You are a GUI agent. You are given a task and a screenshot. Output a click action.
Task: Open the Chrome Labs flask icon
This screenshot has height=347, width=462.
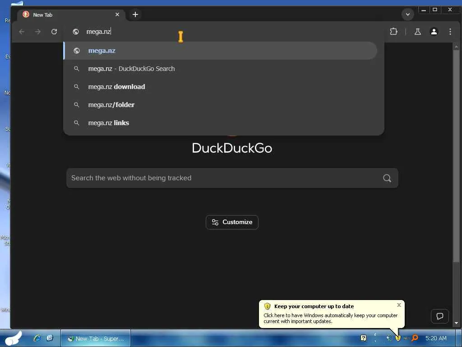pyautogui.click(x=417, y=32)
